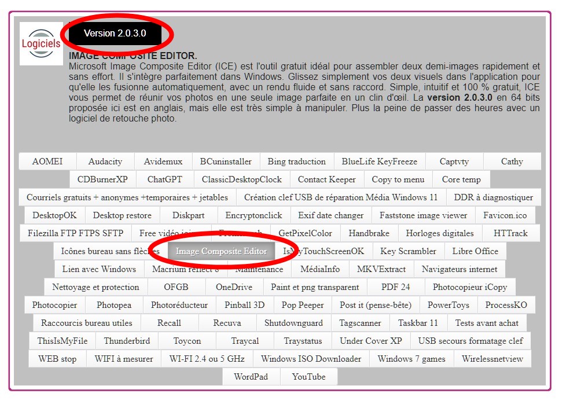Select Création clef USB de réparation
This screenshot has height=404, width=562.
[x=341, y=197]
